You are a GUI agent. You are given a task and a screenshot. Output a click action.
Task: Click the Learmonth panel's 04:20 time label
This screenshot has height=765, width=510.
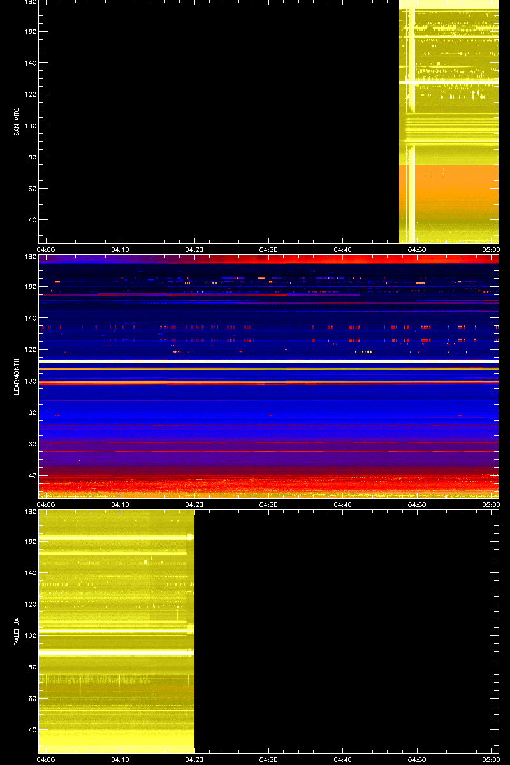click(x=194, y=504)
